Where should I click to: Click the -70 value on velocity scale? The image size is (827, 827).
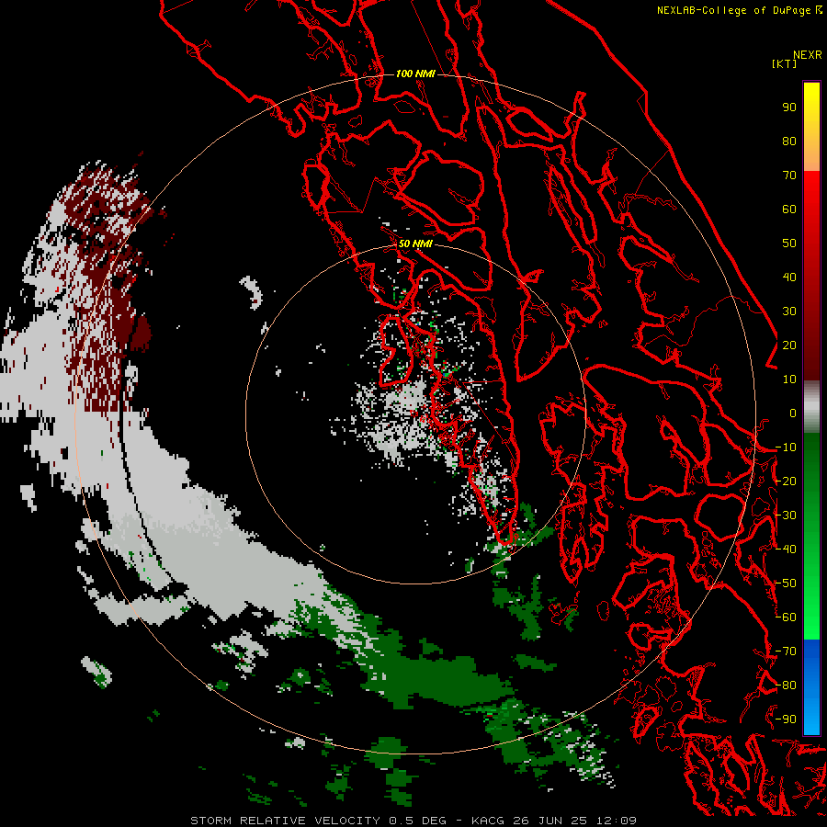coord(786,651)
